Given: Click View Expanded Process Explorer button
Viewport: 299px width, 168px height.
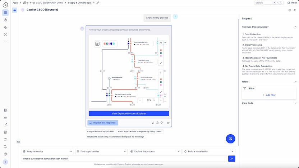Looking at the screenshot, I should click(x=129, y=113).
